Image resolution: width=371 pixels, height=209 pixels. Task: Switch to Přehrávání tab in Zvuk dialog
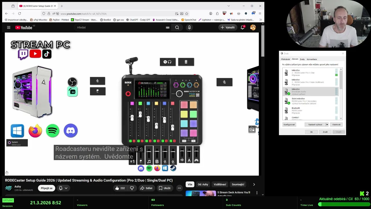pyautogui.click(x=285, y=59)
